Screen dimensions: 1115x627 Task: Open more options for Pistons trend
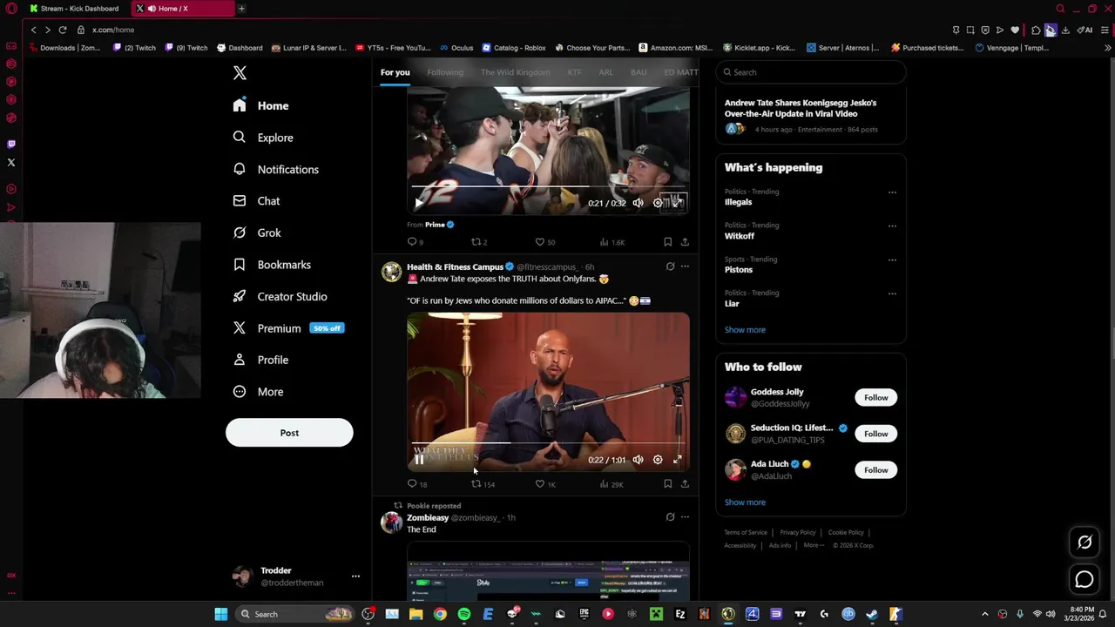point(892,260)
